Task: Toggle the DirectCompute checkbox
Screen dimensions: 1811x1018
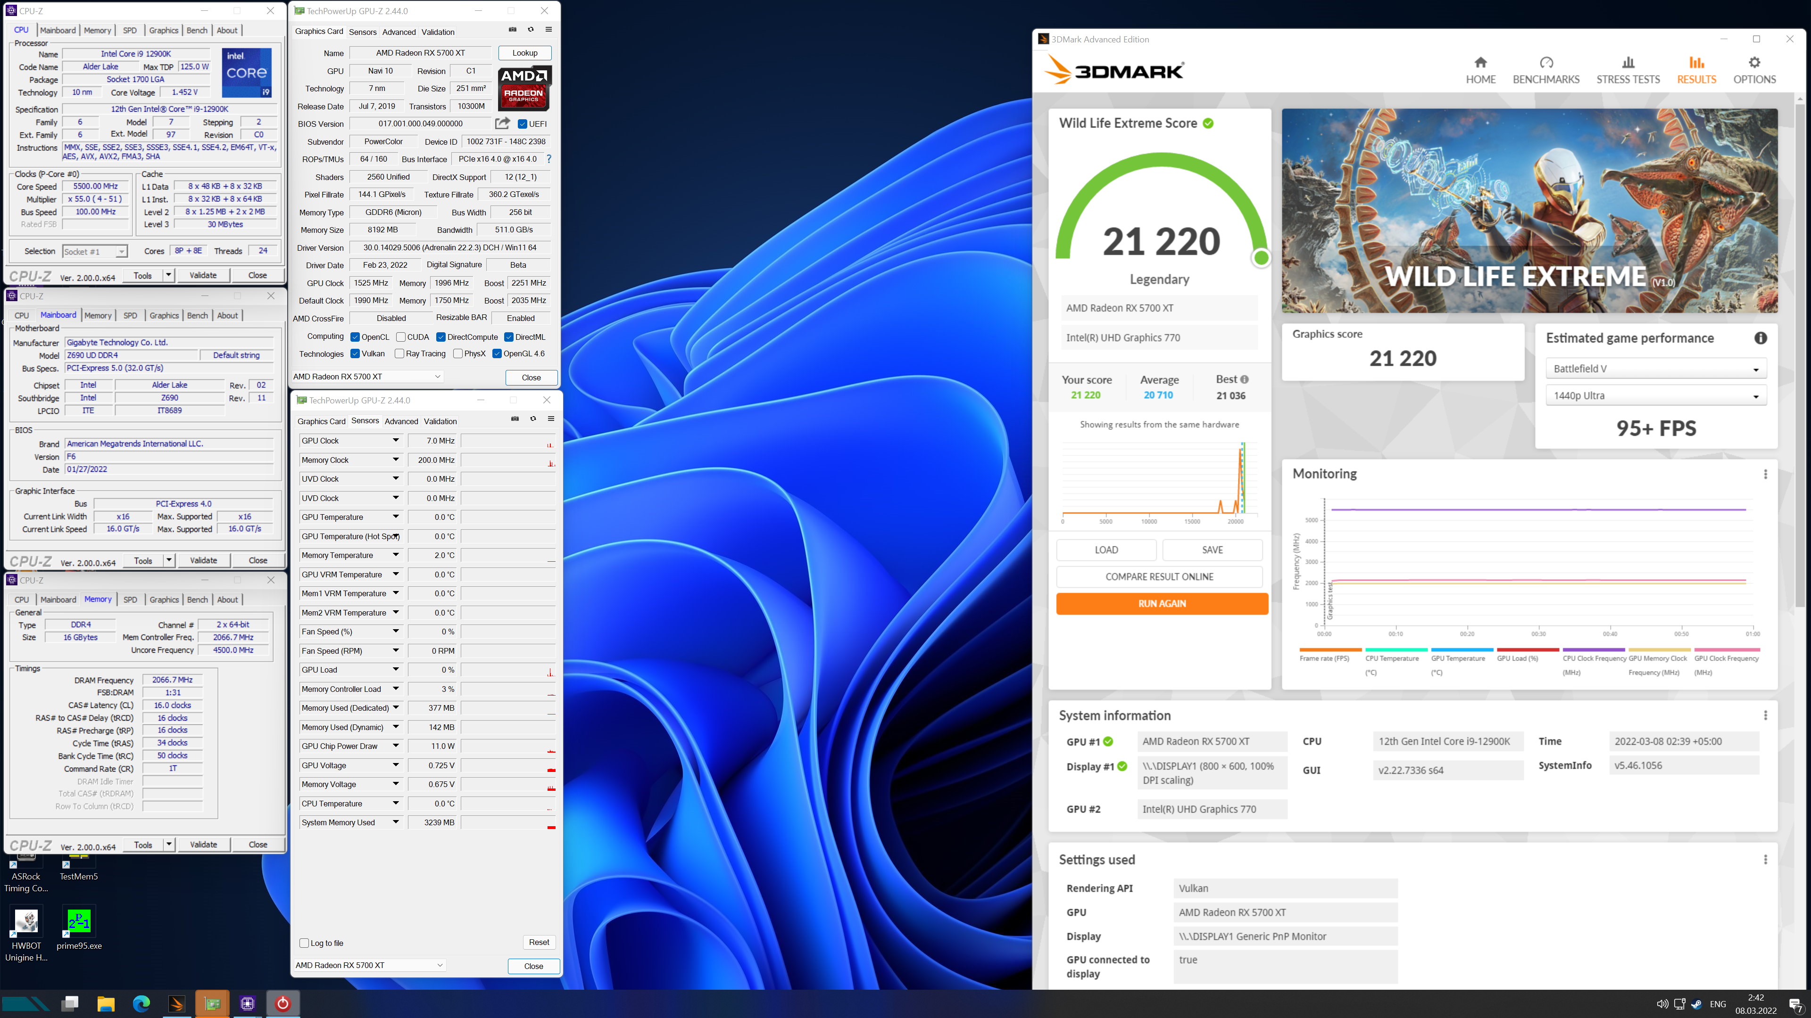Action: coord(441,337)
